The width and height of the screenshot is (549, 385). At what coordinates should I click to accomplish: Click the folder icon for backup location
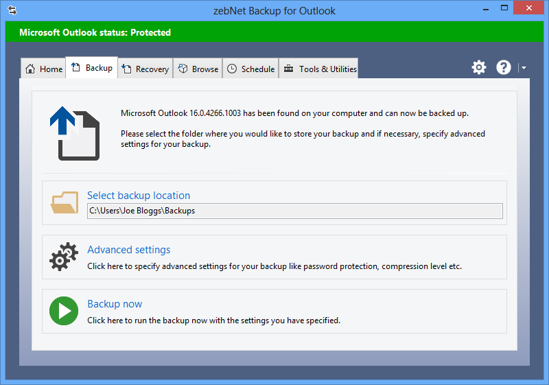pos(65,202)
